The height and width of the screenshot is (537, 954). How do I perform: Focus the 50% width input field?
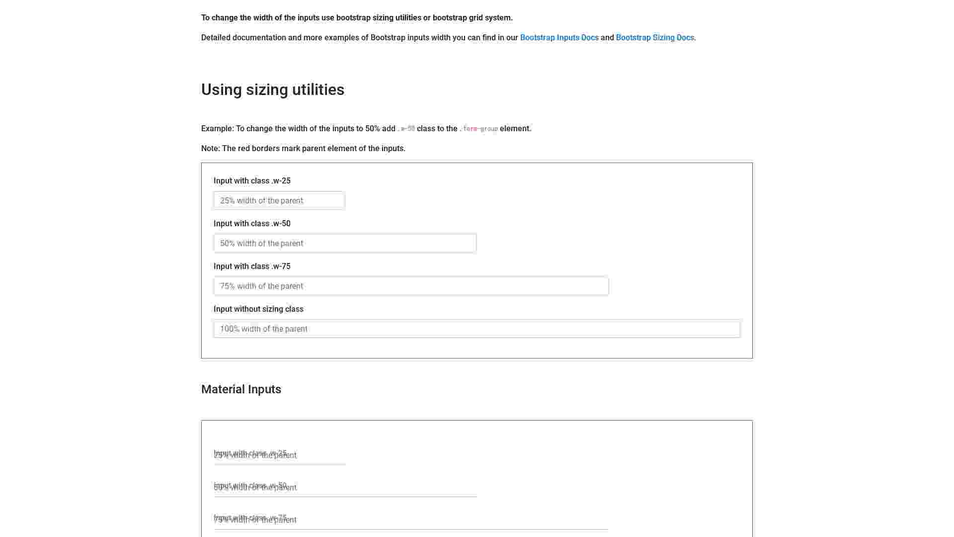point(345,243)
